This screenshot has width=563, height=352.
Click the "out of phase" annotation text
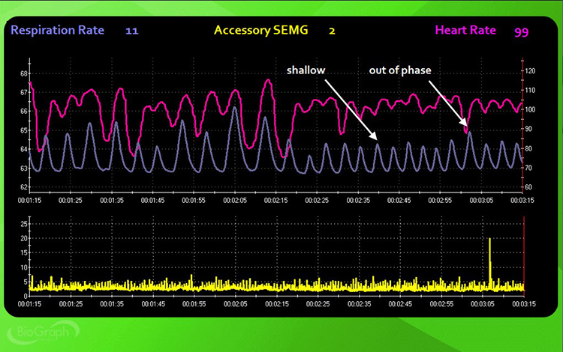click(400, 70)
